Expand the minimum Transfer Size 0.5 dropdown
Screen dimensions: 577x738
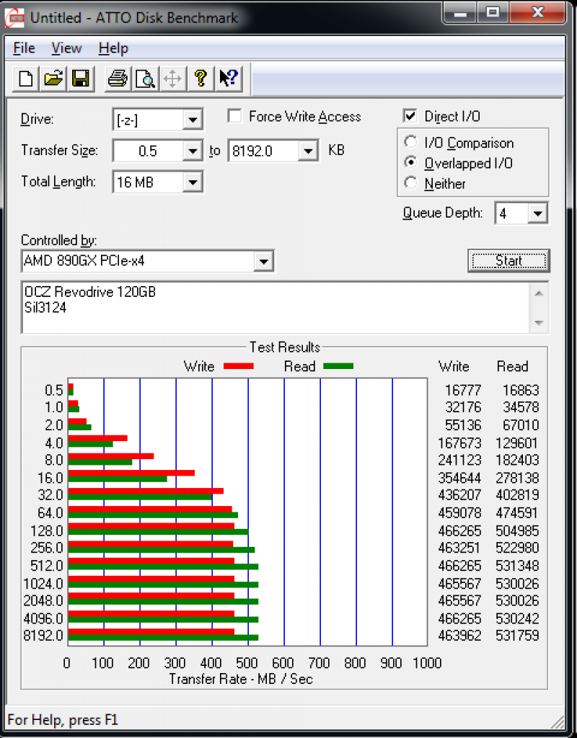coord(192,151)
